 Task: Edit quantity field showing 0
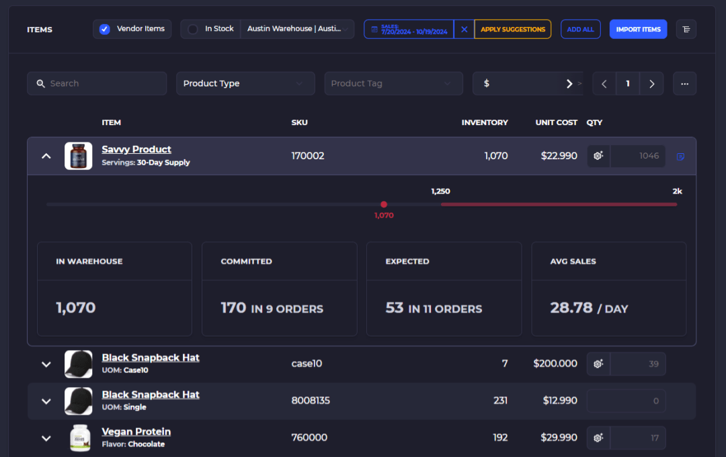(x=626, y=401)
